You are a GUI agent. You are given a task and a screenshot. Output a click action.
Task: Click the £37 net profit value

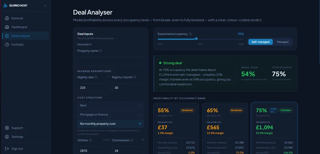click(162, 128)
